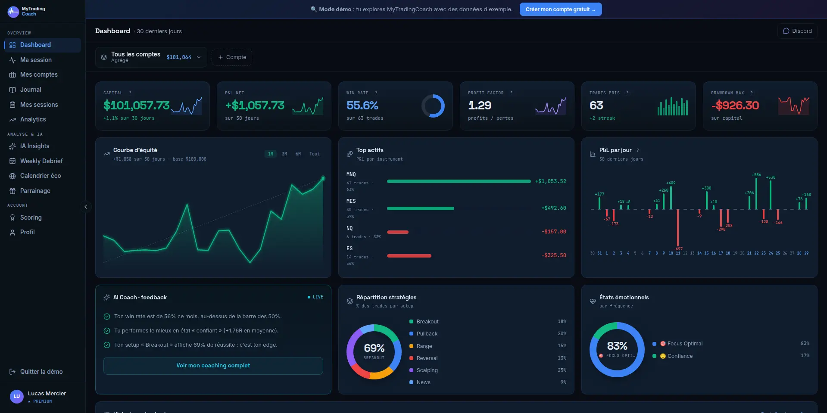
Task: Click the Scoring medal icon
Action: pyautogui.click(x=12, y=217)
